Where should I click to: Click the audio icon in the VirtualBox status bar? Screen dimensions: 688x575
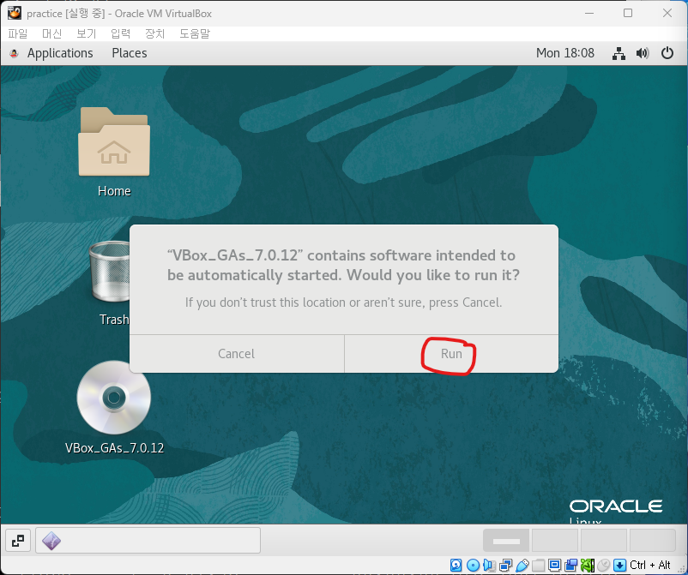489,565
